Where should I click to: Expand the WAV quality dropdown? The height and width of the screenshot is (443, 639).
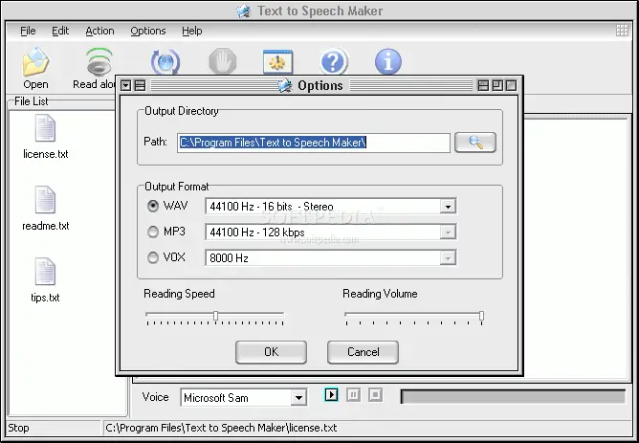pyautogui.click(x=448, y=207)
